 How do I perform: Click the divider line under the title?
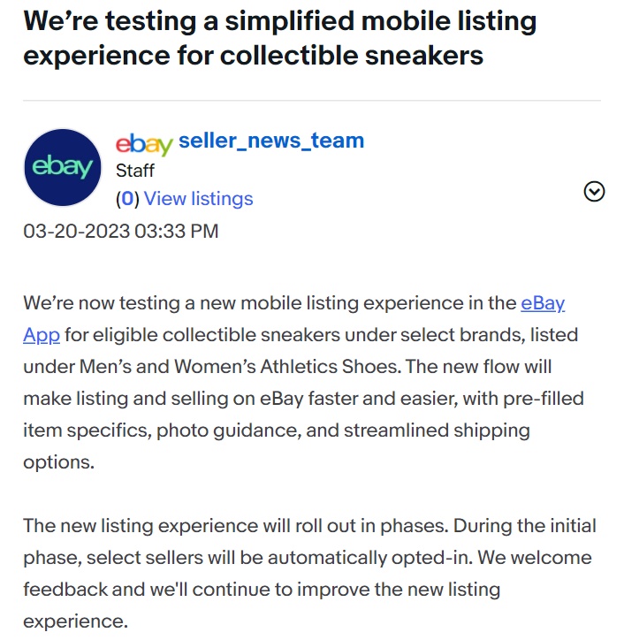[x=312, y=100]
